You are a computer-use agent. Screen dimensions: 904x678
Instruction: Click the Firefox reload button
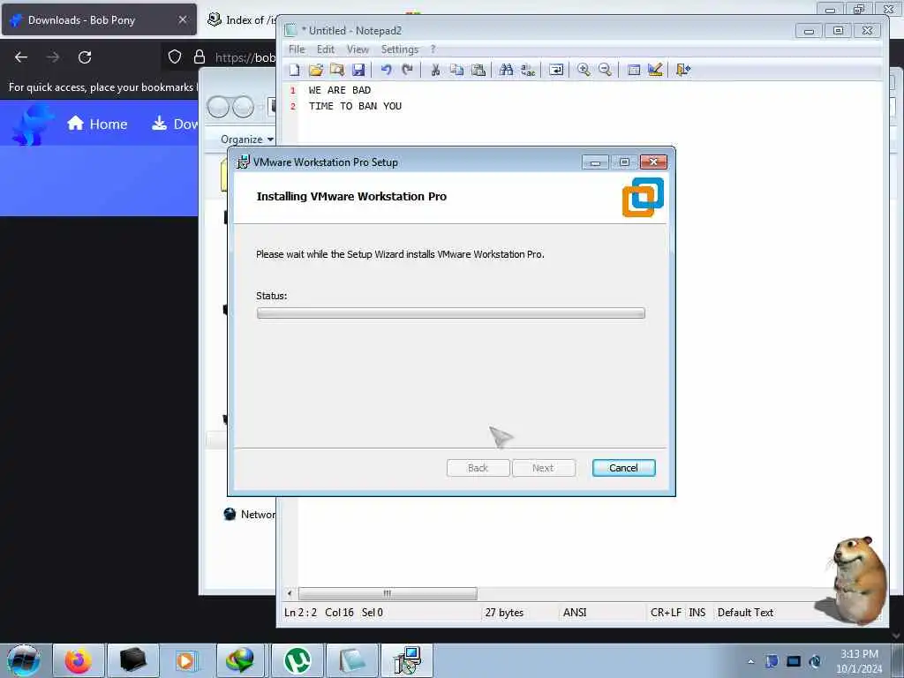pyautogui.click(x=85, y=57)
